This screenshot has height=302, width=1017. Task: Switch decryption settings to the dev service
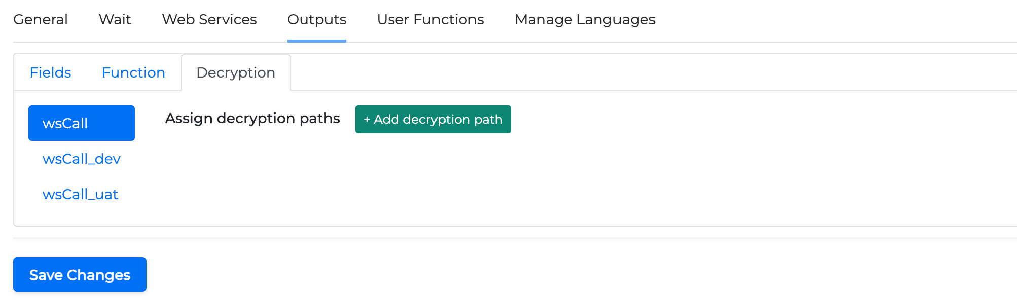click(81, 159)
